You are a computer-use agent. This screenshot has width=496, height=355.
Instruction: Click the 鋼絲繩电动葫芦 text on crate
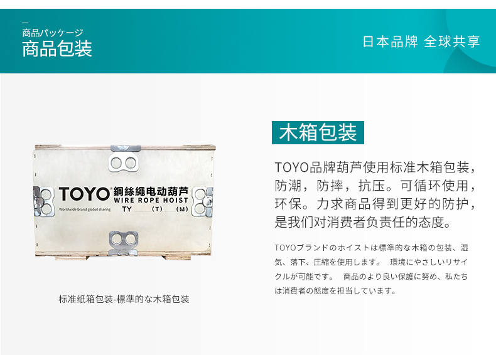pyautogui.click(x=151, y=191)
